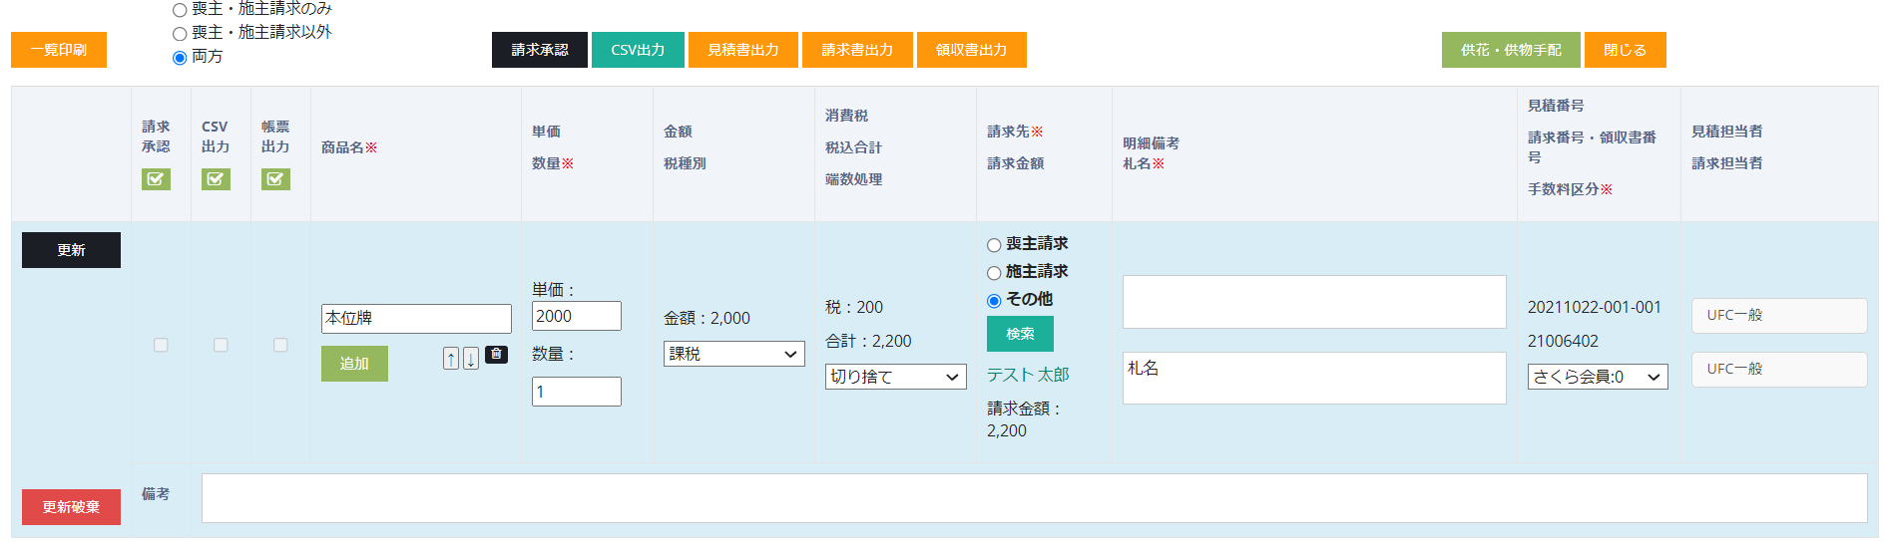Open the さくら会員:0 fee category dropdown

(x=1597, y=377)
